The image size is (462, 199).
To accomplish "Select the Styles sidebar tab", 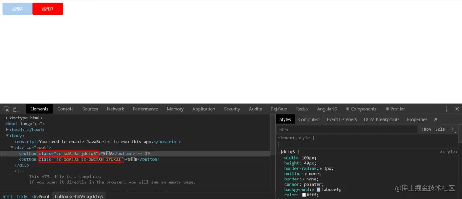I will pyautogui.click(x=285, y=119).
